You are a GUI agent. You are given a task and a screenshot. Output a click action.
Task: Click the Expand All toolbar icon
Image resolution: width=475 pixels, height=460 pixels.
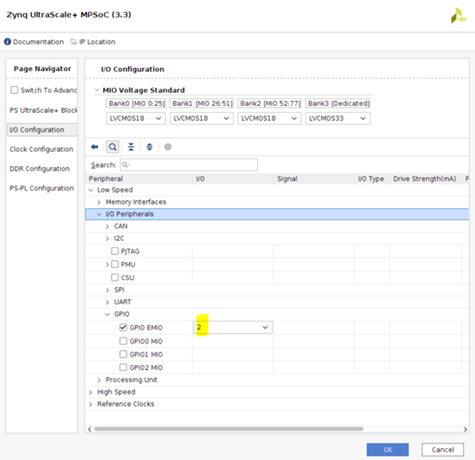tap(149, 147)
